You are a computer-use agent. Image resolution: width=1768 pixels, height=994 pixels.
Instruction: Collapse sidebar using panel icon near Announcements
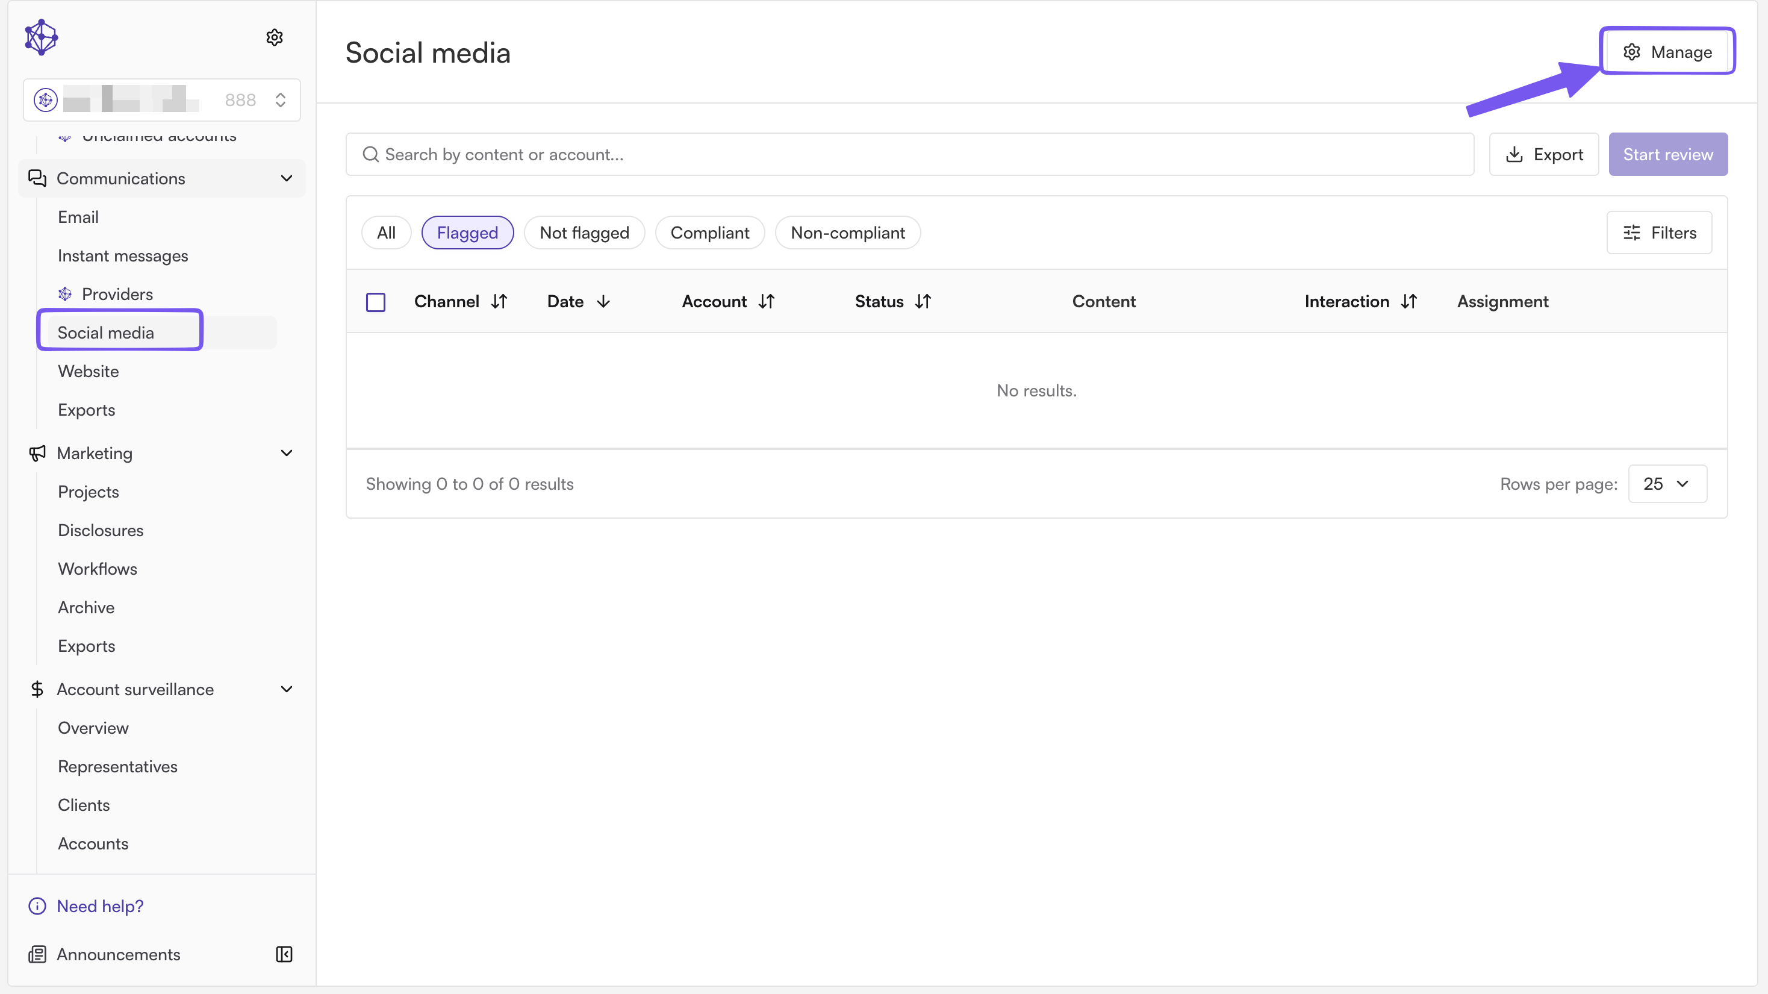tap(284, 954)
